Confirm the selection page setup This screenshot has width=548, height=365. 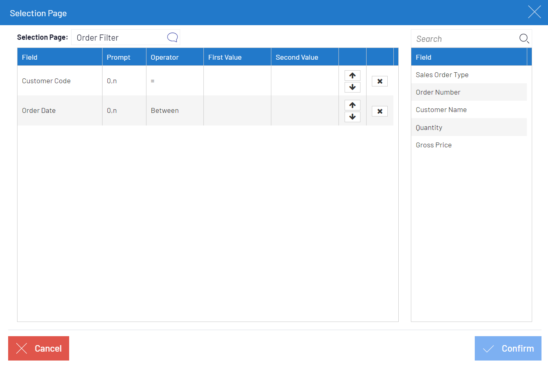(x=508, y=348)
